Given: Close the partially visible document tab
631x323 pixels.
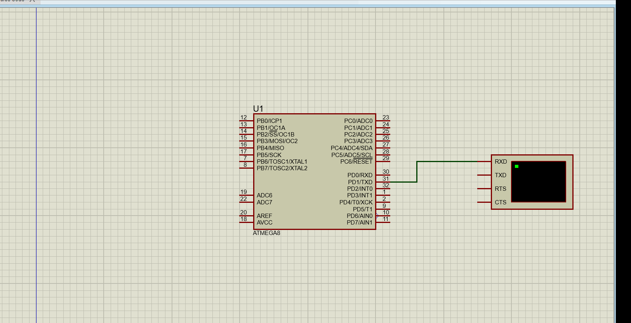Looking at the screenshot, I should click(32, 1).
